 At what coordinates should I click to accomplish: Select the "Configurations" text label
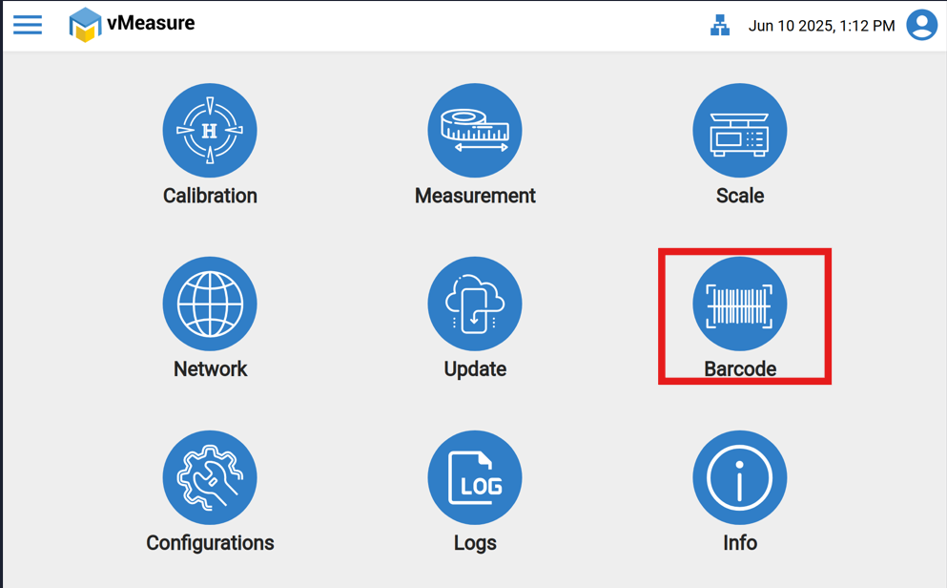tap(210, 543)
